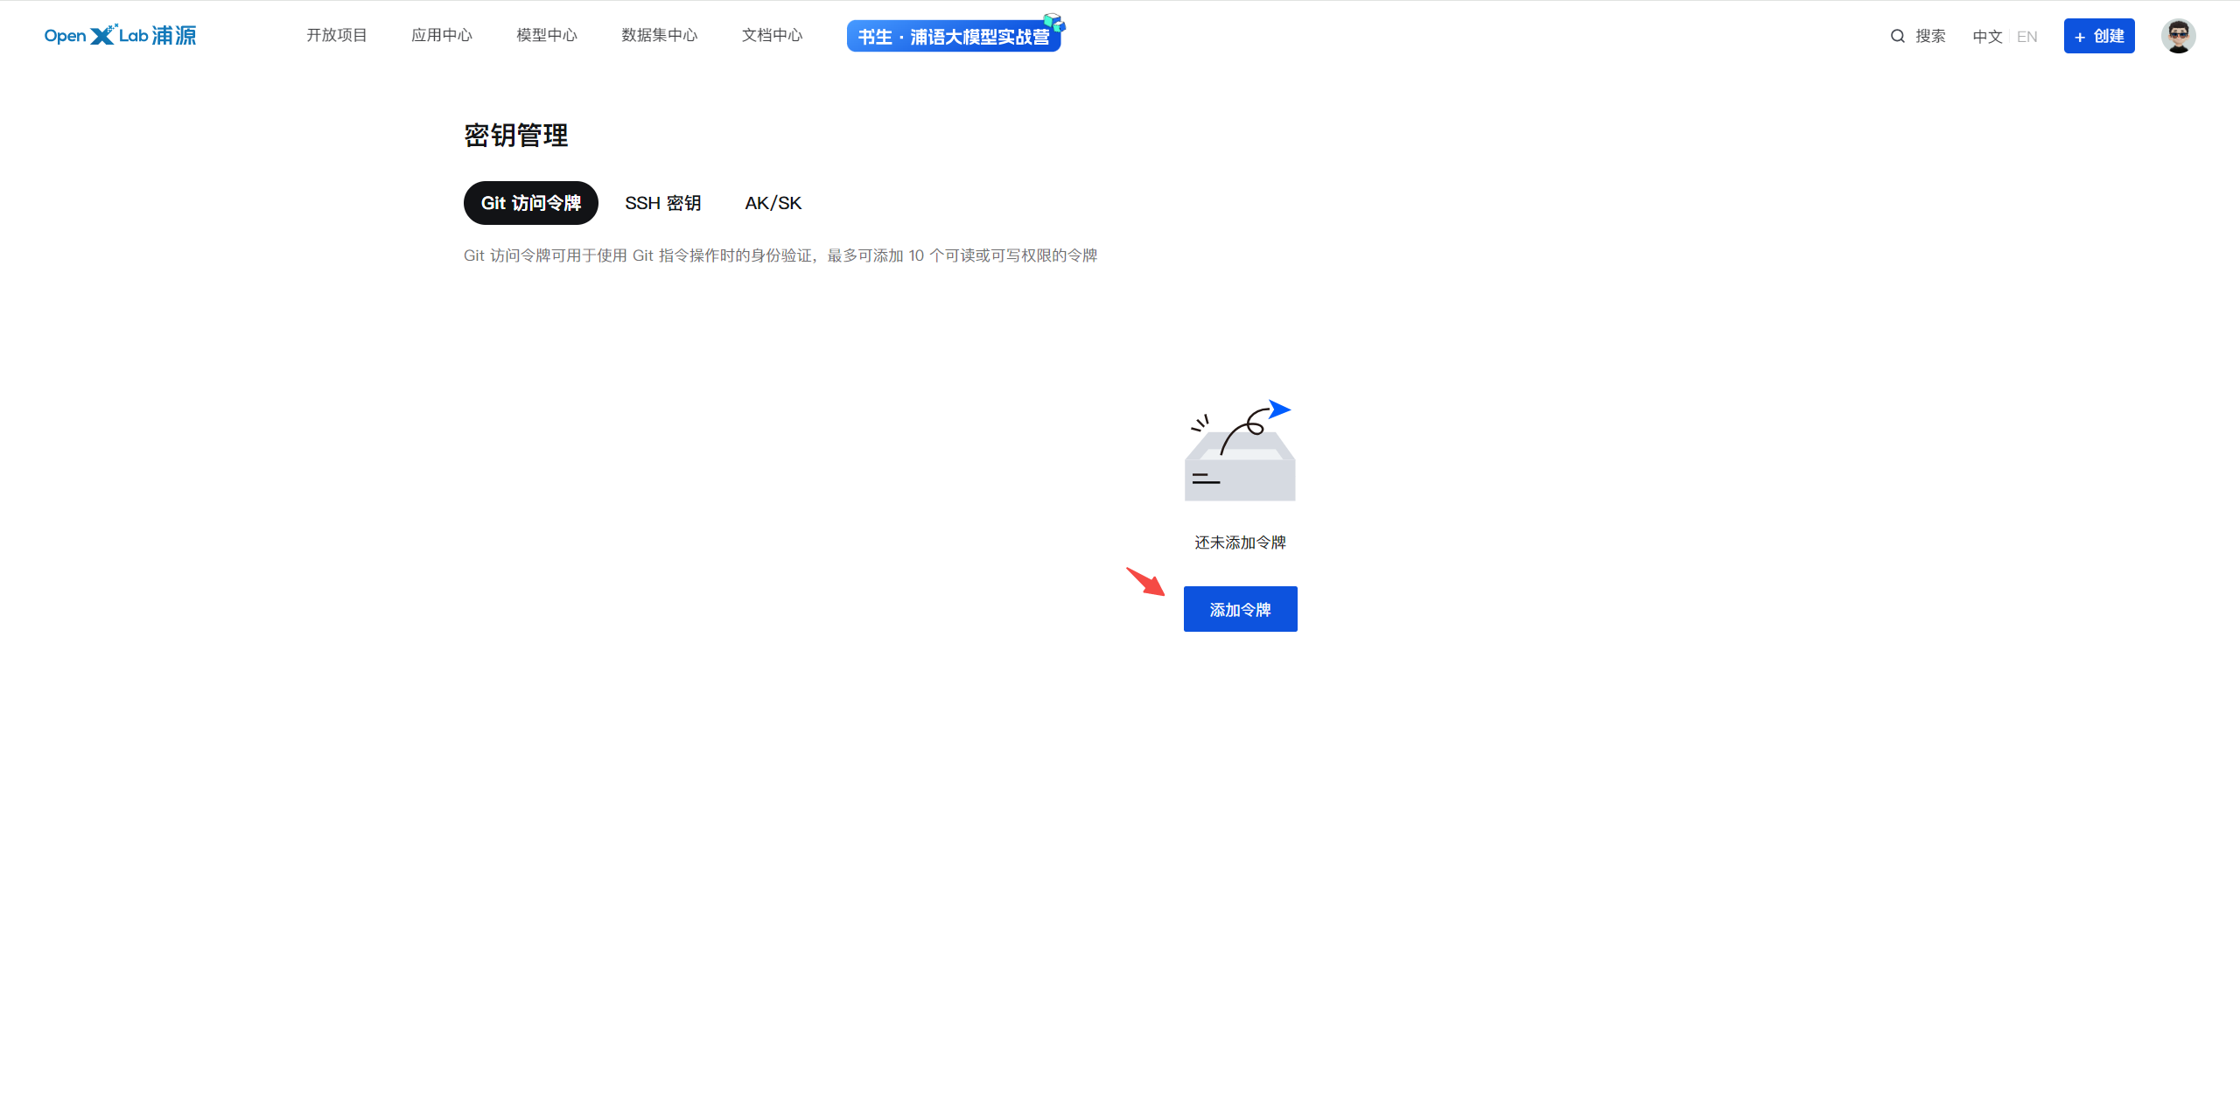Go to 模型中心
Screen dimensions: 2240x1113
click(546, 35)
